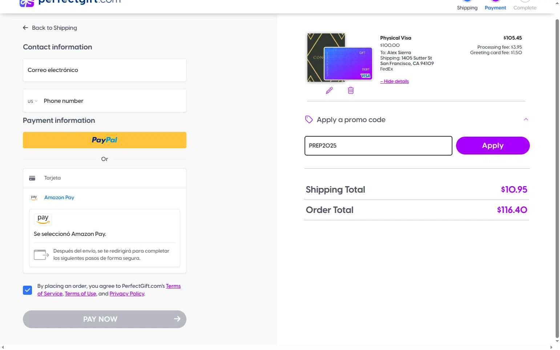
Task: Click the vertical scrollbar
Action: click(557, 178)
